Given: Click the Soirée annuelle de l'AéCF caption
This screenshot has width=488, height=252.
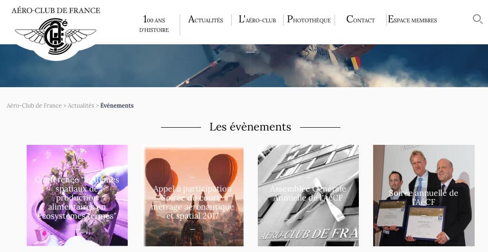Looking at the screenshot, I should click(423, 197).
